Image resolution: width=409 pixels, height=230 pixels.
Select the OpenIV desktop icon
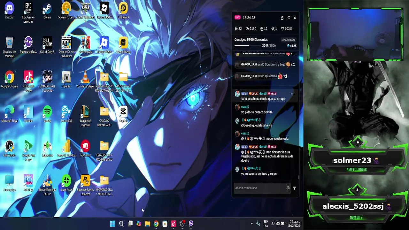[x=66, y=80]
